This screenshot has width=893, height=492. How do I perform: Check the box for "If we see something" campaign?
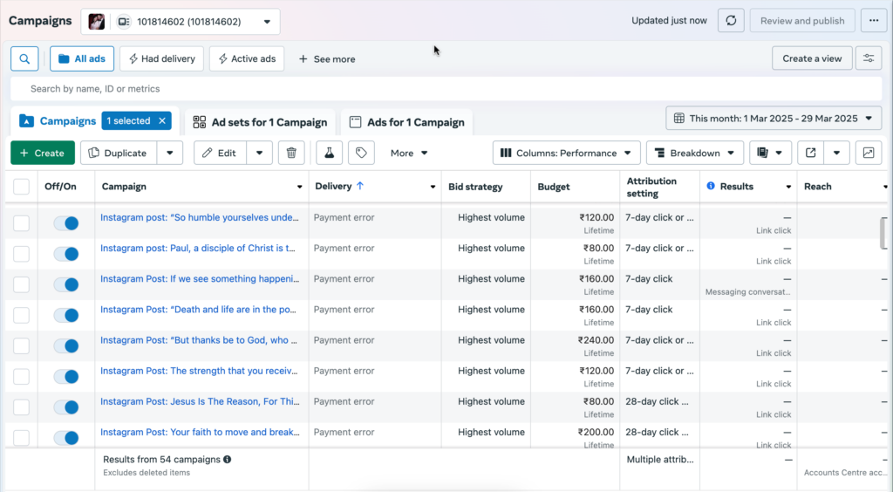coord(21,284)
